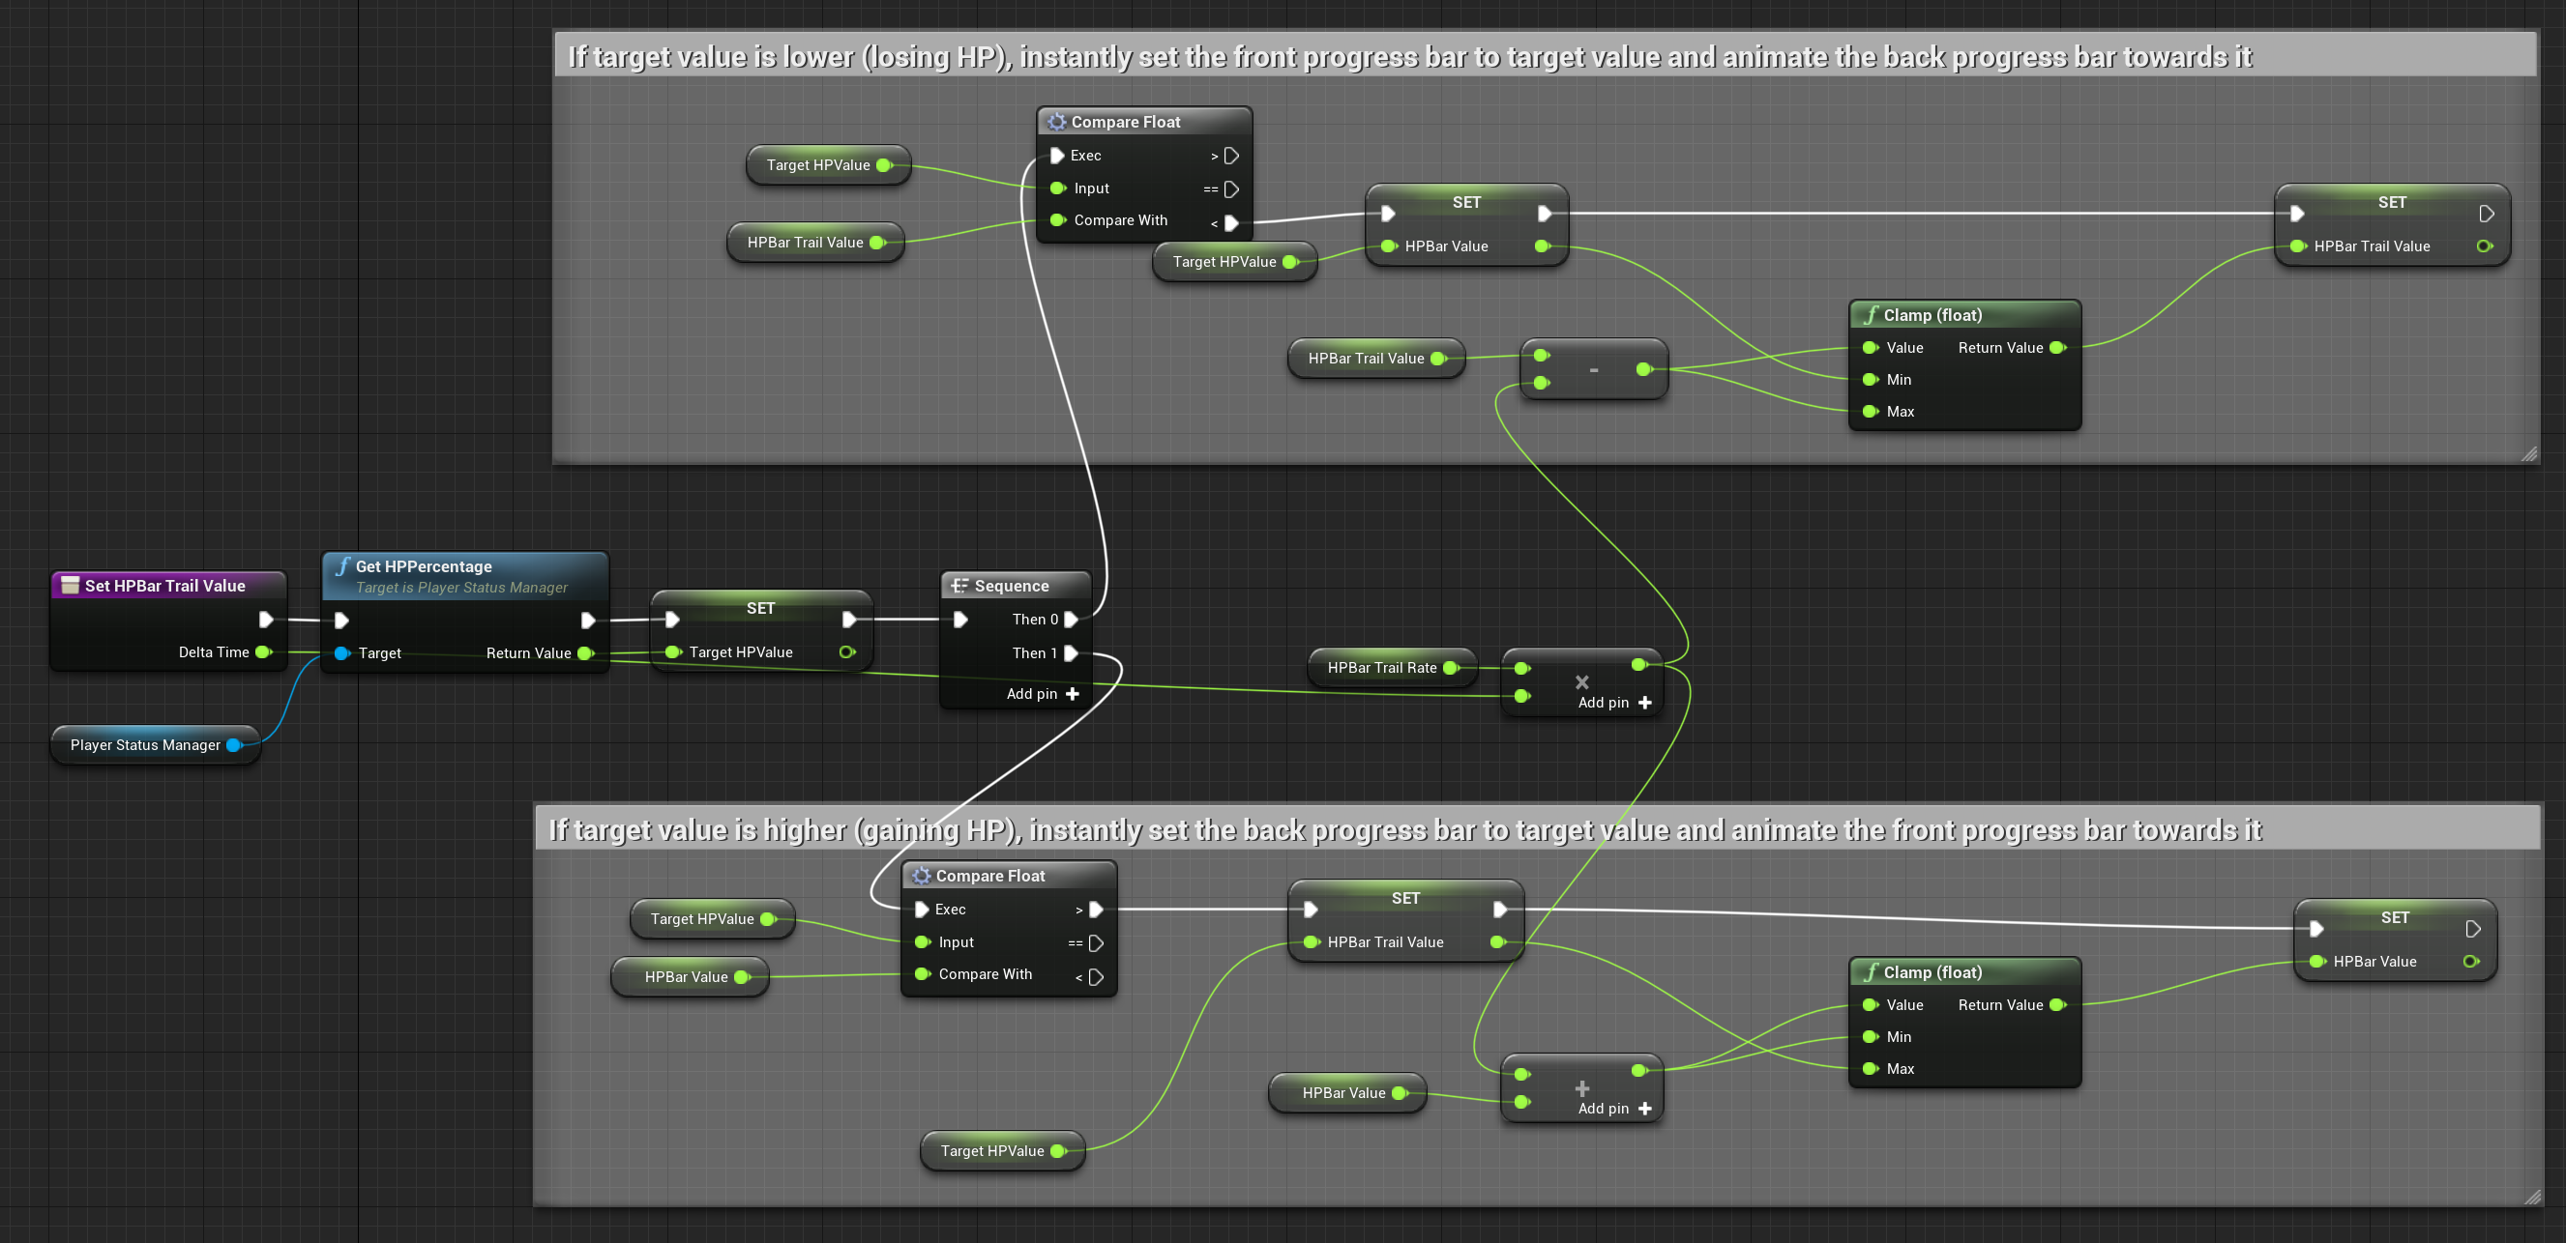Click the lower Clamp (float) function icon
2566x1243 pixels.
click(1871, 972)
